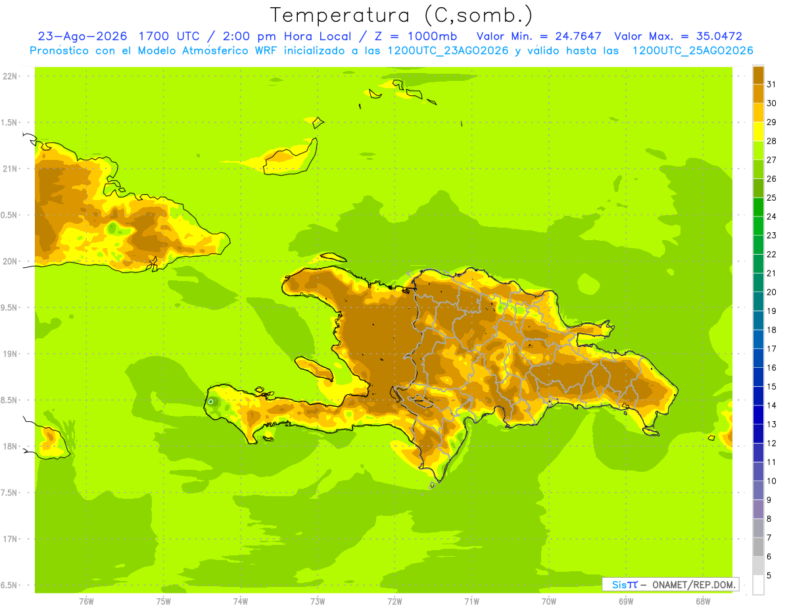Click 'Valor Min. = 24.7647' readout
789x610 pixels.
tap(539, 36)
